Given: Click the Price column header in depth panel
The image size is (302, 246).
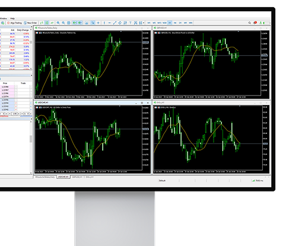Looking at the screenshot, I should [x=5, y=83].
